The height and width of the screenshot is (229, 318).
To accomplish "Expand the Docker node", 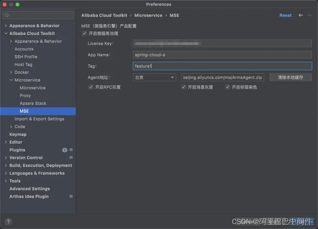I will coord(11,72).
